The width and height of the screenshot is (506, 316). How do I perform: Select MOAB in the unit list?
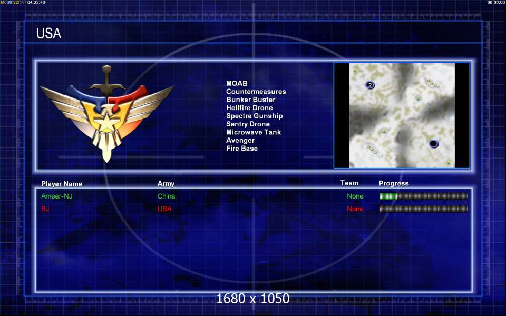(237, 83)
